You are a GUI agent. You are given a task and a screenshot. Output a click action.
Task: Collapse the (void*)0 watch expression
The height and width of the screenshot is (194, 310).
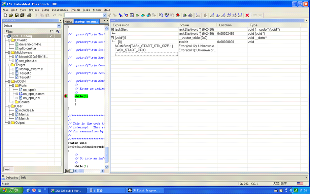point(112,38)
